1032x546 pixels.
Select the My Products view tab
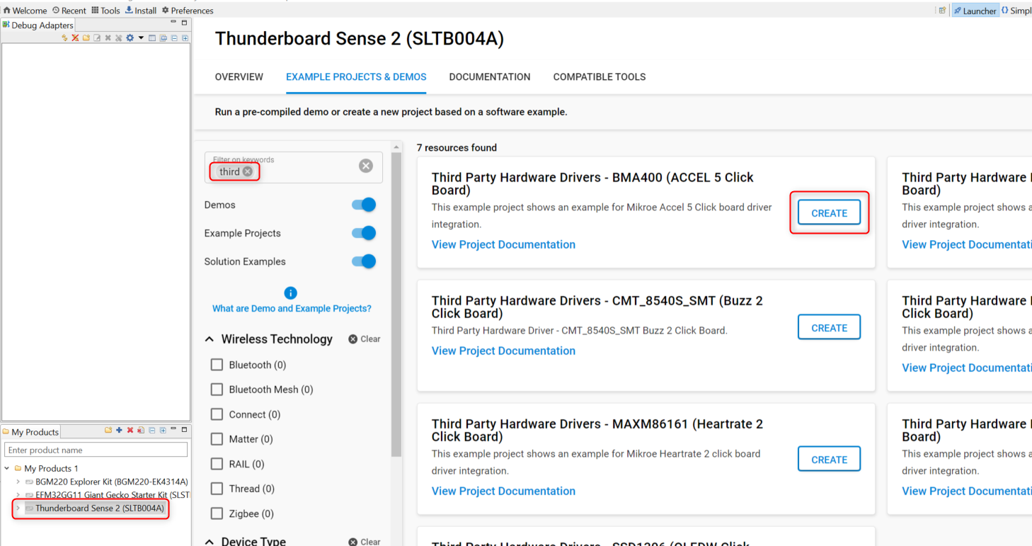(x=30, y=432)
